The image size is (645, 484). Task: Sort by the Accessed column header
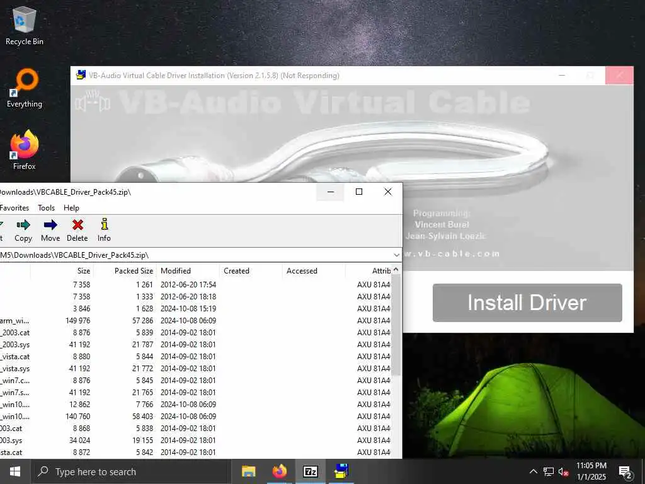(x=314, y=271)
